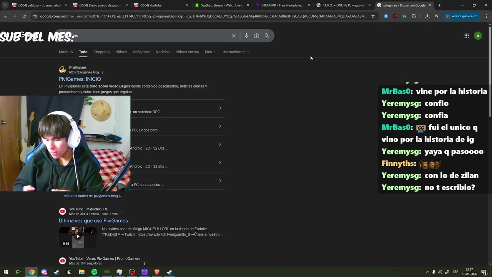This screenshot has height=277, width=492.
Task: Select the Videos cortos filter
Action: 187,52
